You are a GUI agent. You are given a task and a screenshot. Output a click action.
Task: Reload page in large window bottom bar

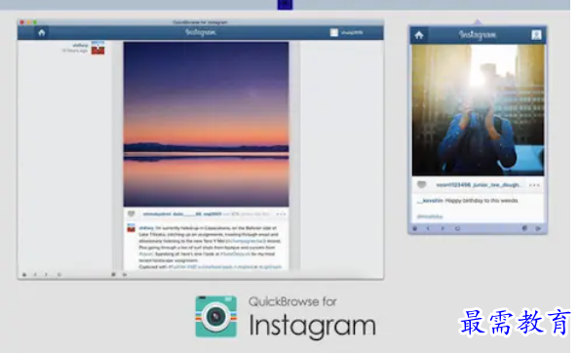[x=59, y=274]
